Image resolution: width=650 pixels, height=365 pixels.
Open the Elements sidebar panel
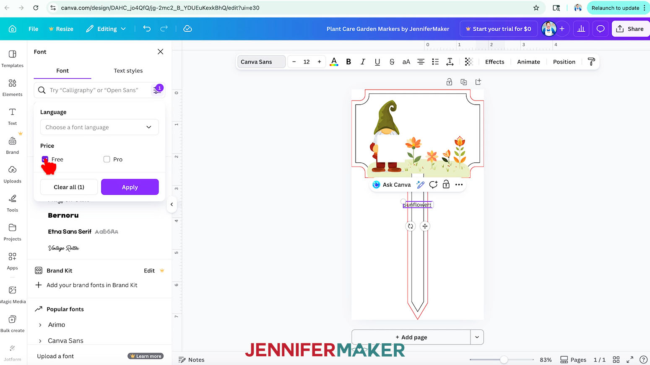(13, 87)
